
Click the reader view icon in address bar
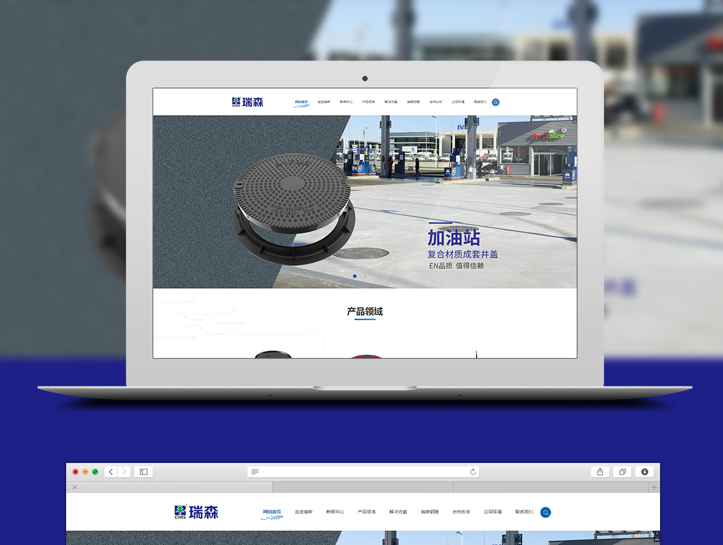(x=255, y=472)
